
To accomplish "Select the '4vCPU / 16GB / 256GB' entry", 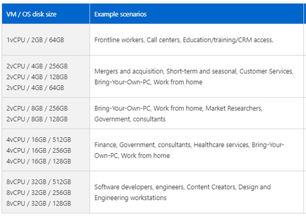I will tap(39, 151).
